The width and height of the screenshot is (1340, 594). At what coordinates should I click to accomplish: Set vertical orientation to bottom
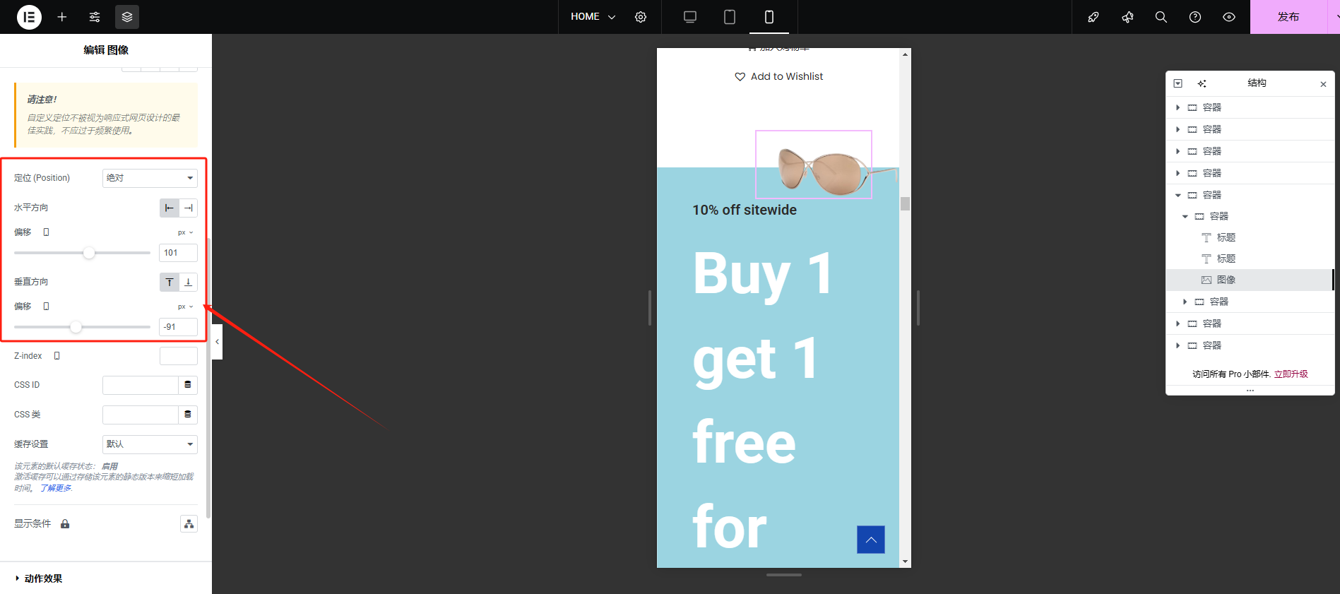[x=189, y=282]
